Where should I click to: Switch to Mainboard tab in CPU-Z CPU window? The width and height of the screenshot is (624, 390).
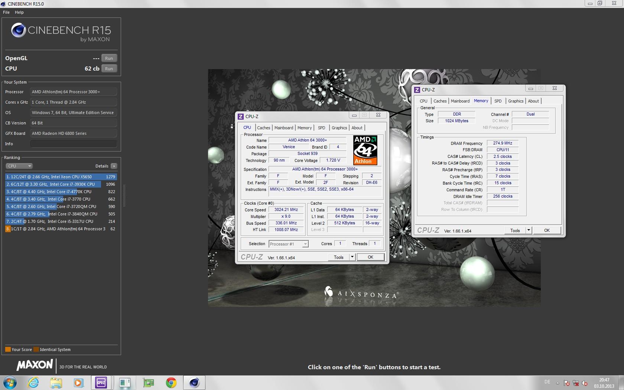pyautogui.click(x=284, y=128)
